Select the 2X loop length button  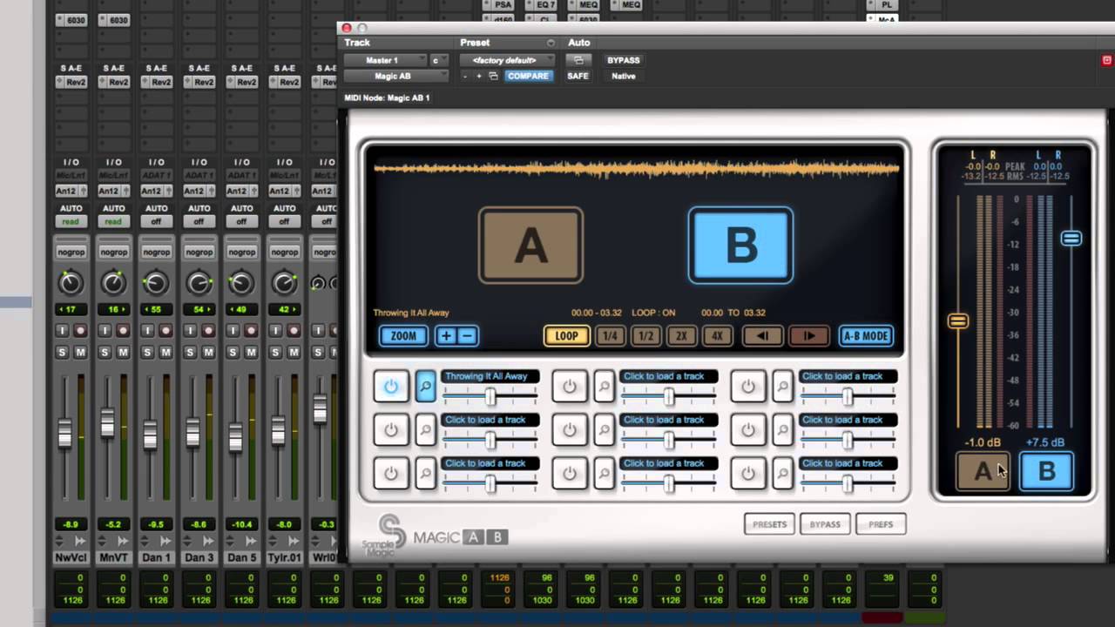tap(681, 336)
